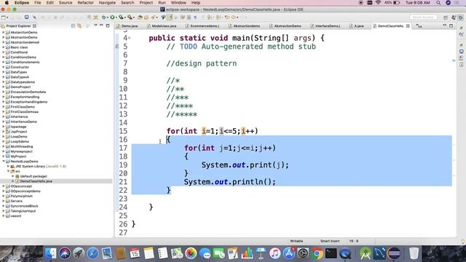466x262 pixels.
Task: Click macOS Spotlight search icon
Action: 438,3
